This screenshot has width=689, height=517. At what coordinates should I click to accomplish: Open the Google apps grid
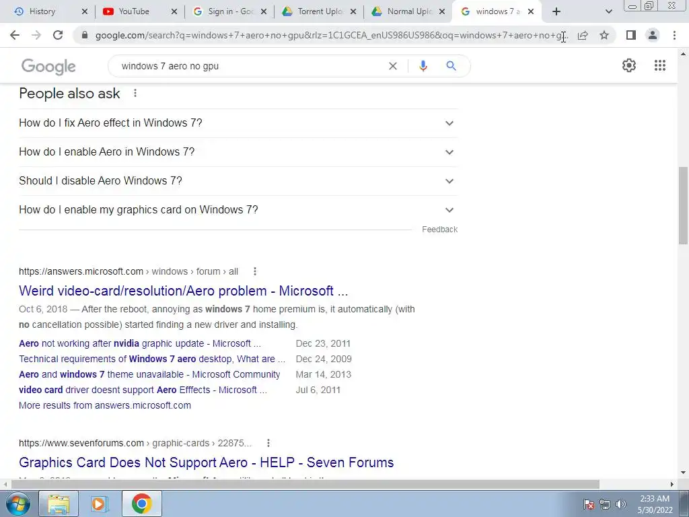659,65
